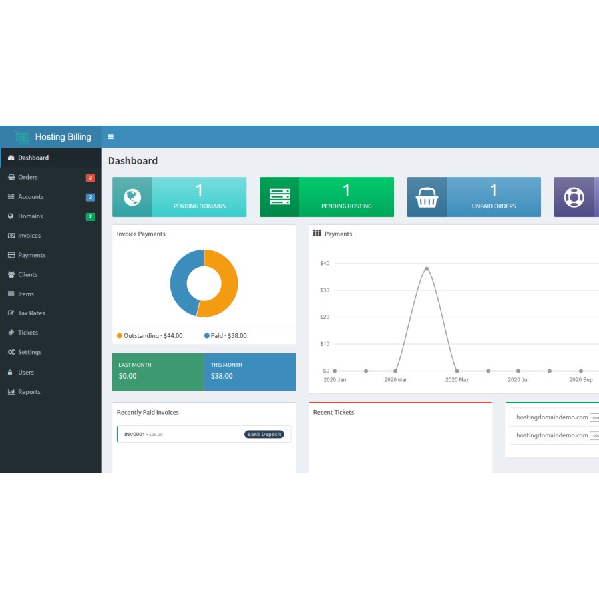Click the peak data point on the Payments chart

pos(427,269)
